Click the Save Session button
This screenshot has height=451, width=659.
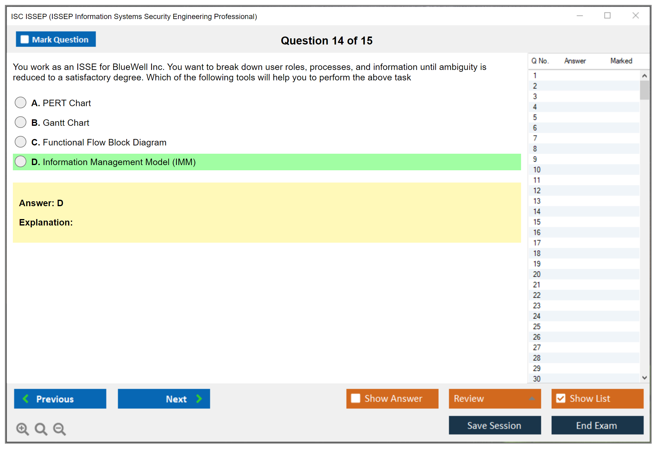tap(494, 425)
